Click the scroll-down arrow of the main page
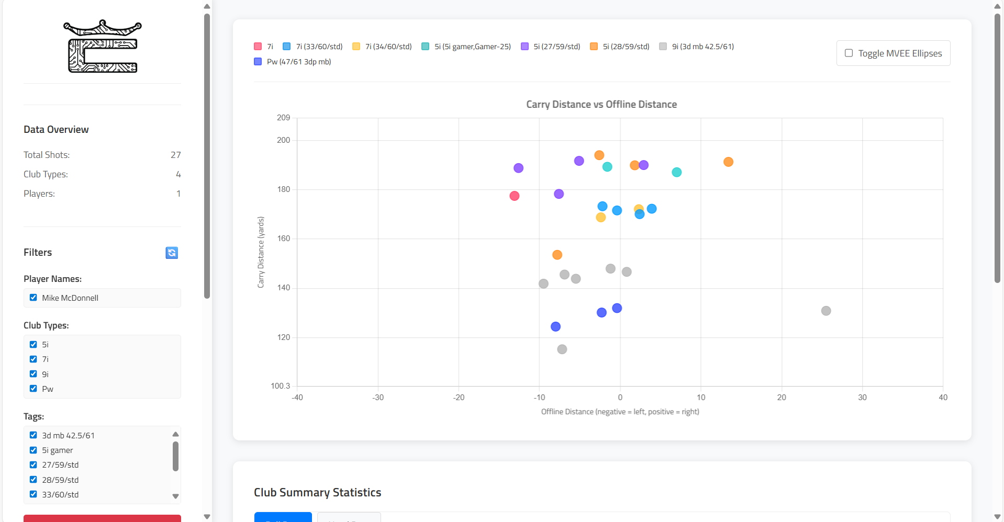Viewport: 1004px width, 522px height. 997,516
